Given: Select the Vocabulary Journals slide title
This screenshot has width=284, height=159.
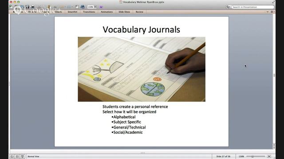Looking at the screenshot, I should (141, 30).
